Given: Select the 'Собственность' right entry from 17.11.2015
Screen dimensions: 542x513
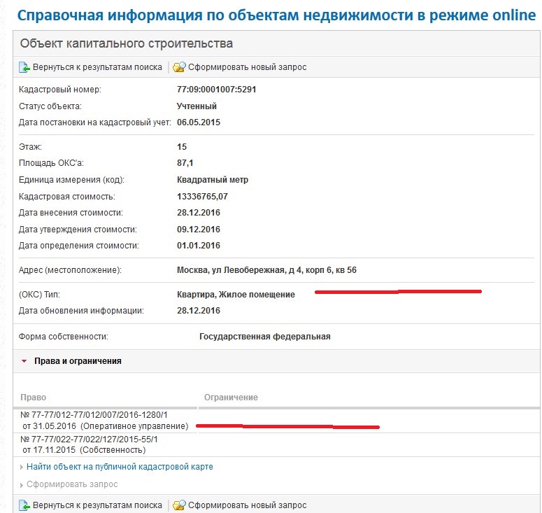Looking at the screenshot, I should tap(90, 444).
